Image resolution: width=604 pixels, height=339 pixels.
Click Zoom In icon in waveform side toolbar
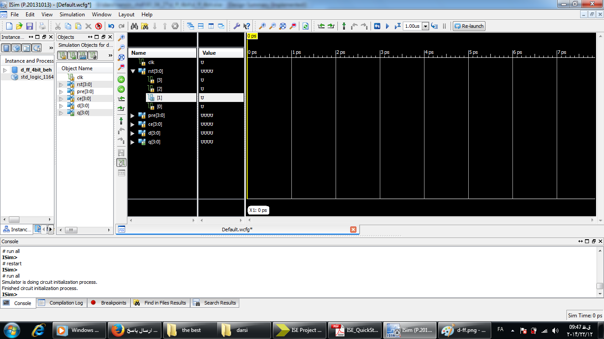point(121,38)
